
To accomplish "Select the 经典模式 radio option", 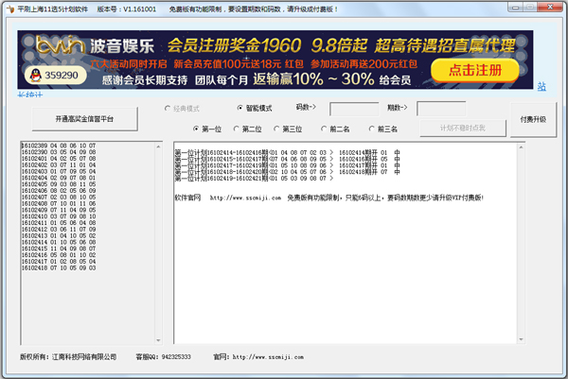I will tap(182, 109).
